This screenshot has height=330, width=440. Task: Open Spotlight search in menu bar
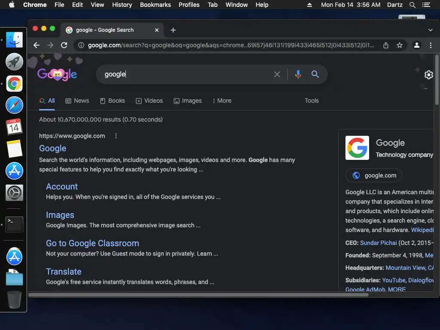tap(412, 5)
